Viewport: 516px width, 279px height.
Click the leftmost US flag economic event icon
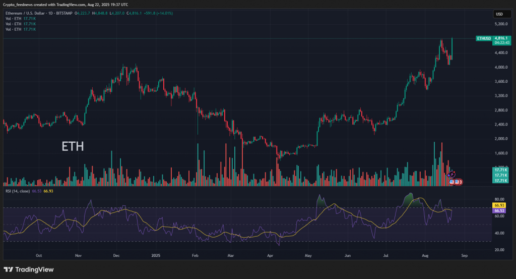452,181
